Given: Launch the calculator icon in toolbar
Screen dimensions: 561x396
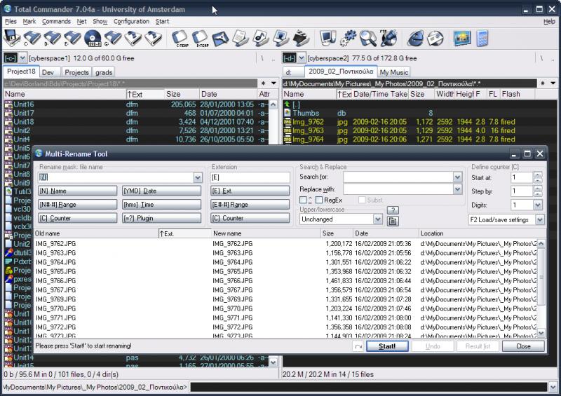Looking at the screenshot, I should pos(482,39).
